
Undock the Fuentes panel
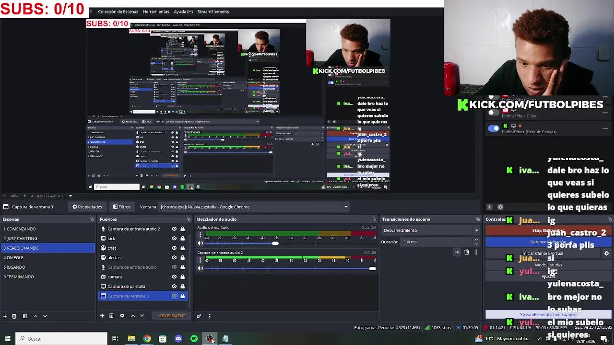click(x=189, y=219)
